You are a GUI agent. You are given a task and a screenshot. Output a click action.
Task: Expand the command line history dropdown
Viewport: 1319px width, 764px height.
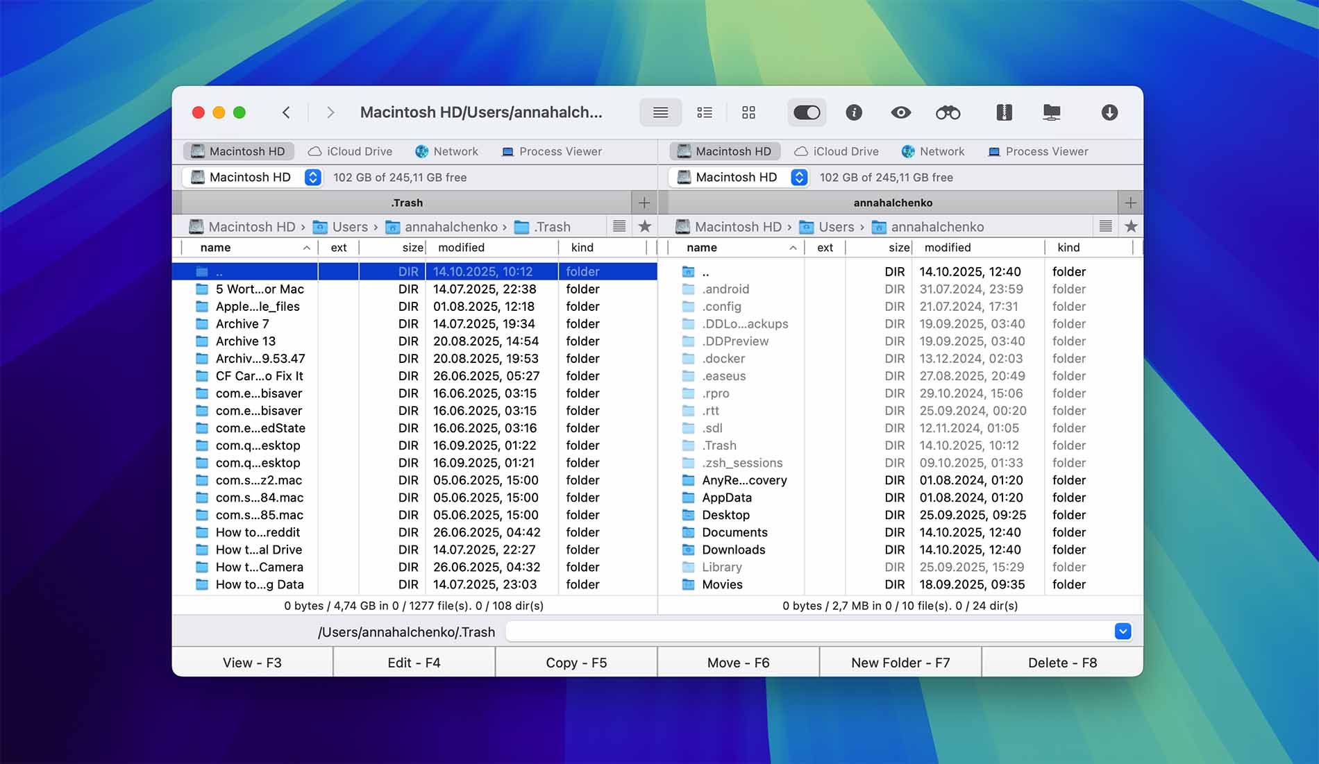(x=1122, y=631)
